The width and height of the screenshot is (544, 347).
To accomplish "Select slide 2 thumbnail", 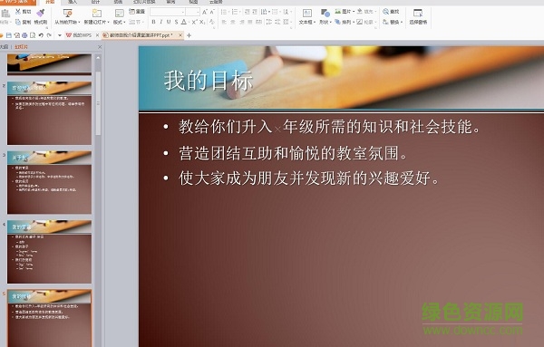I will [x=49, y=113].
